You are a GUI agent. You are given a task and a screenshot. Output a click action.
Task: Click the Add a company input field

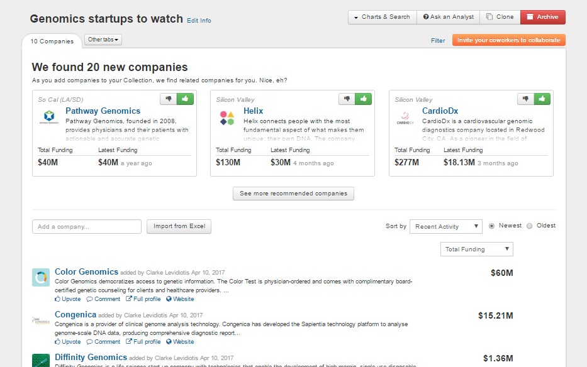coord(87,227)
